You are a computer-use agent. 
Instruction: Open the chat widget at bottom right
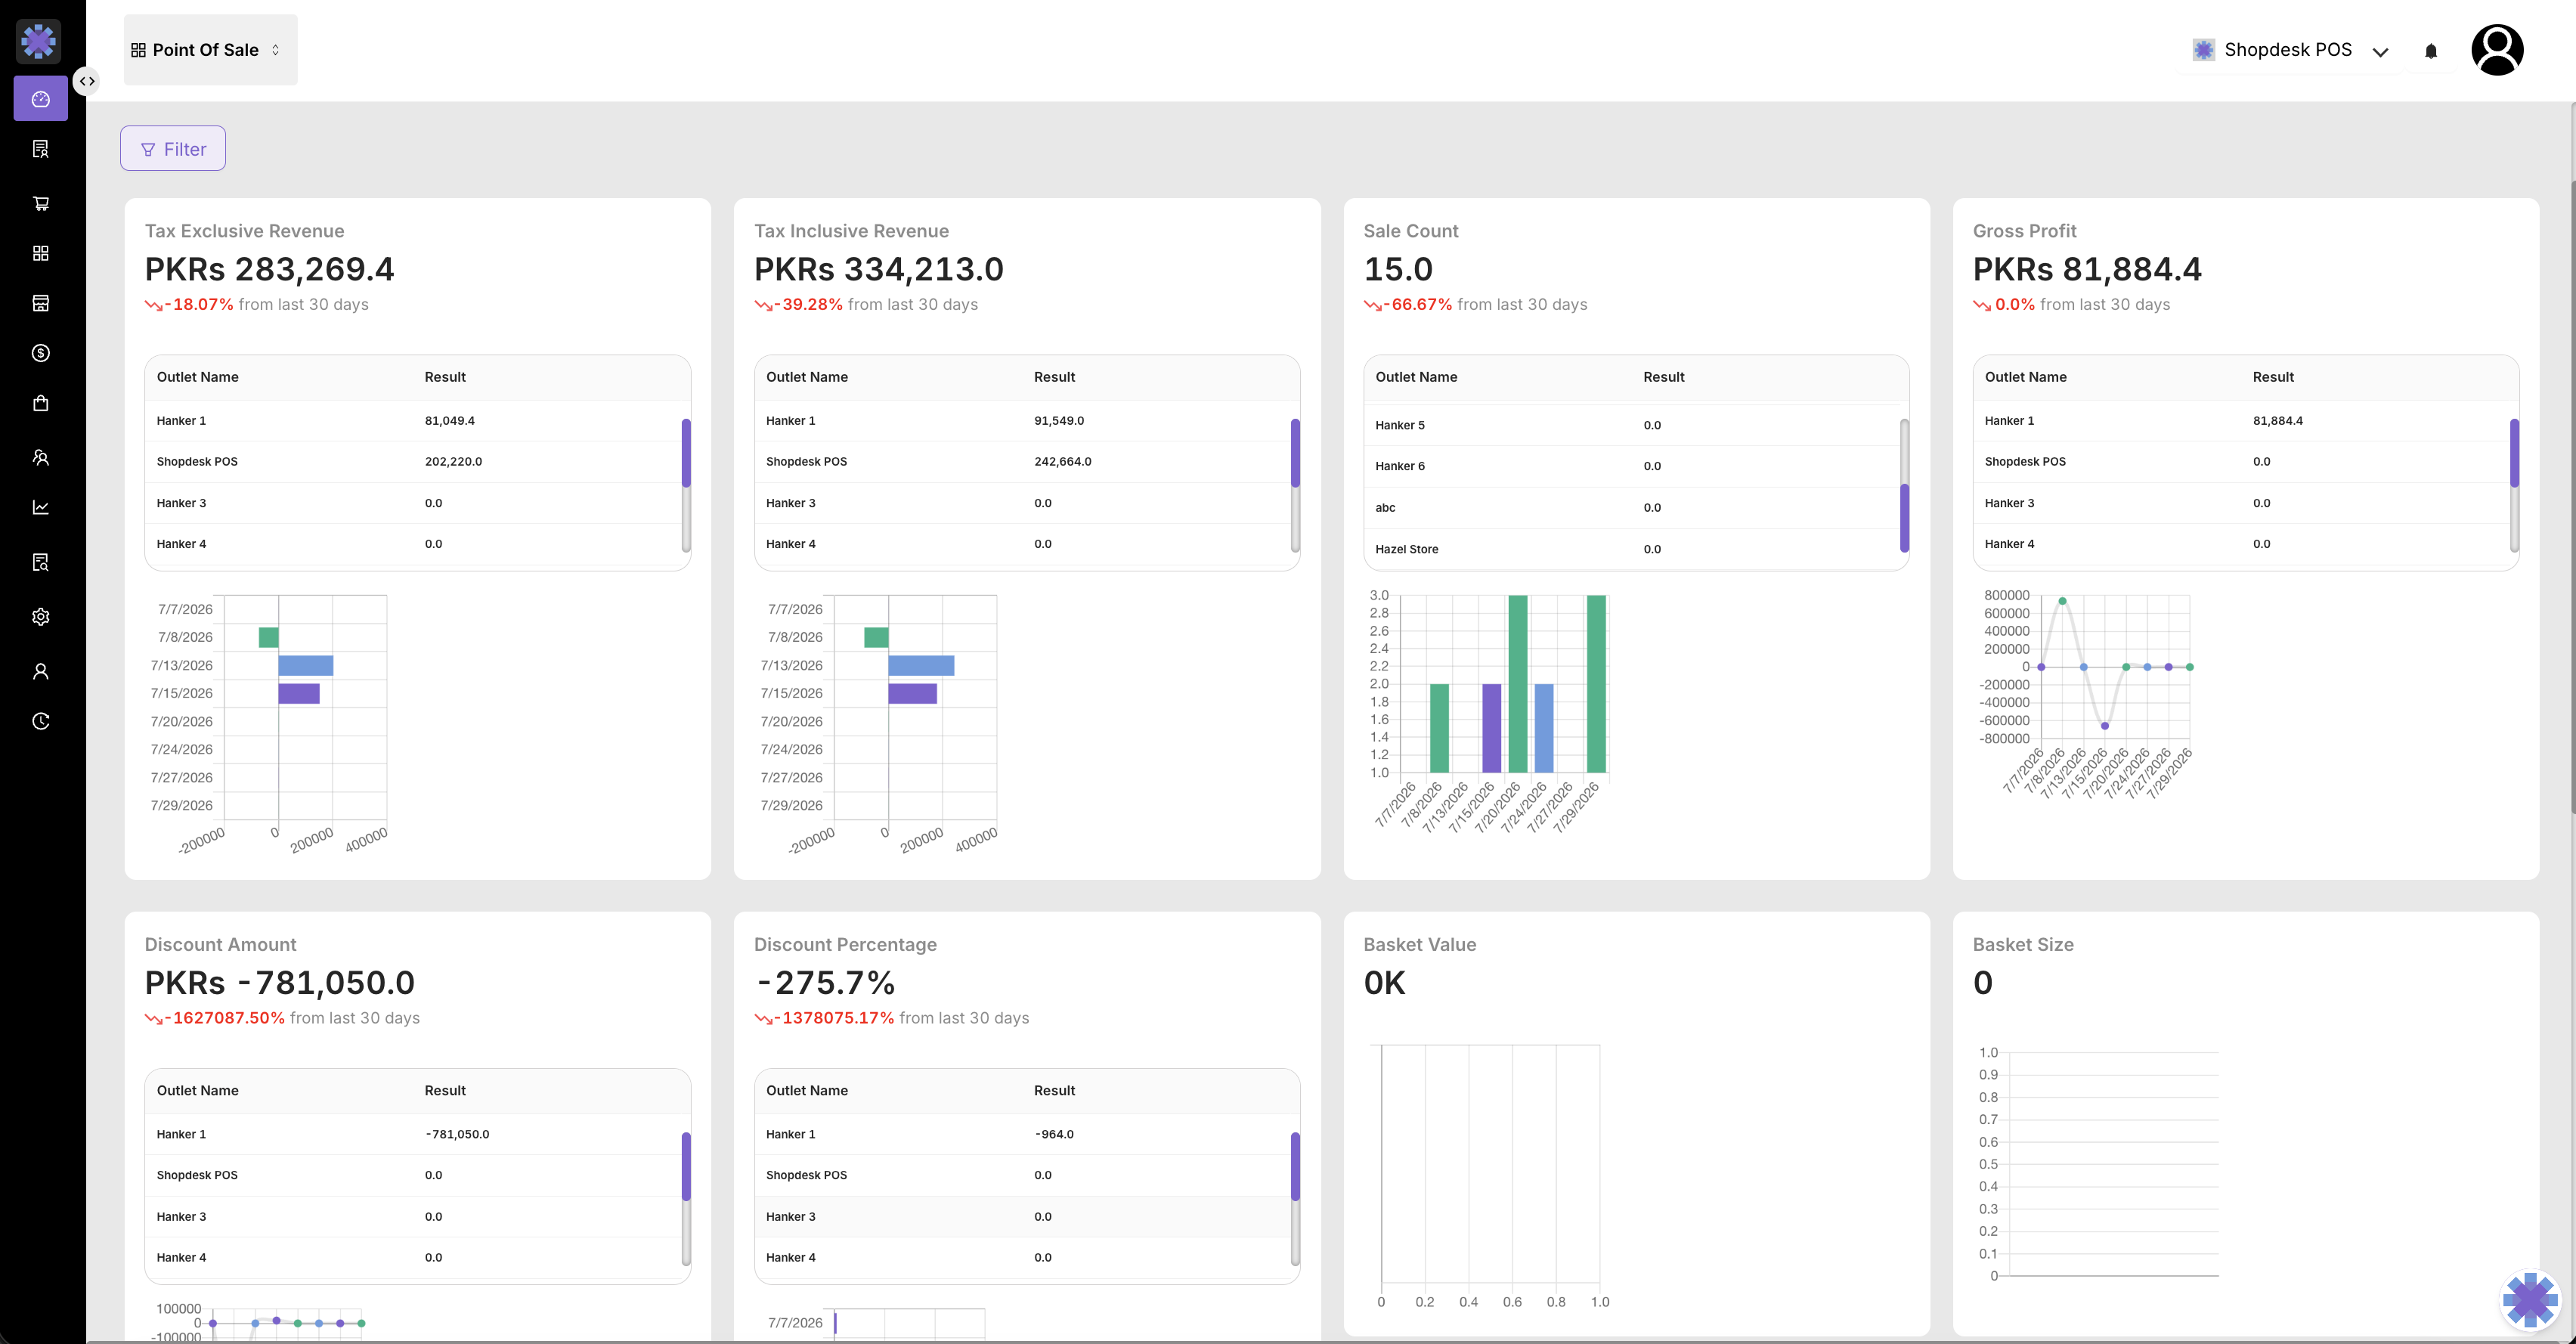2530,1300
